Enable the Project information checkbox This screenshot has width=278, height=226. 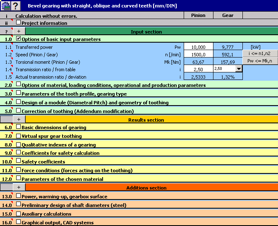pyautogui.click(x=18, y=23)
